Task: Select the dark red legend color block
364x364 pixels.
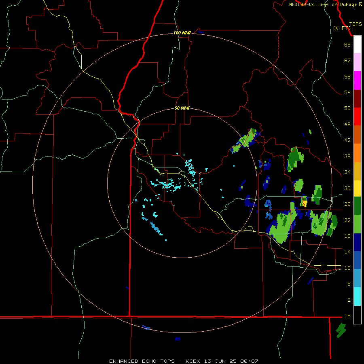Action: click(357, 99)
